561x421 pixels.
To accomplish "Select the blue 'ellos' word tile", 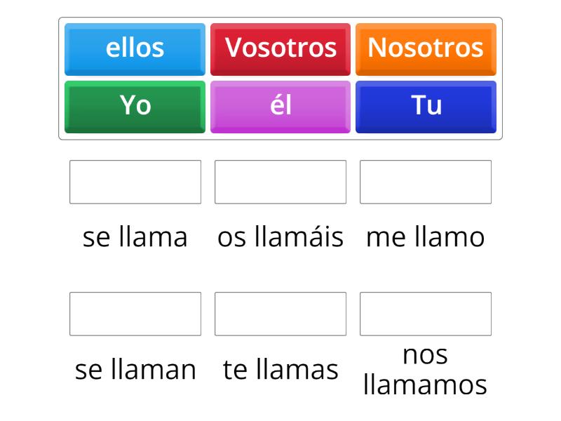I will point(134,48).
